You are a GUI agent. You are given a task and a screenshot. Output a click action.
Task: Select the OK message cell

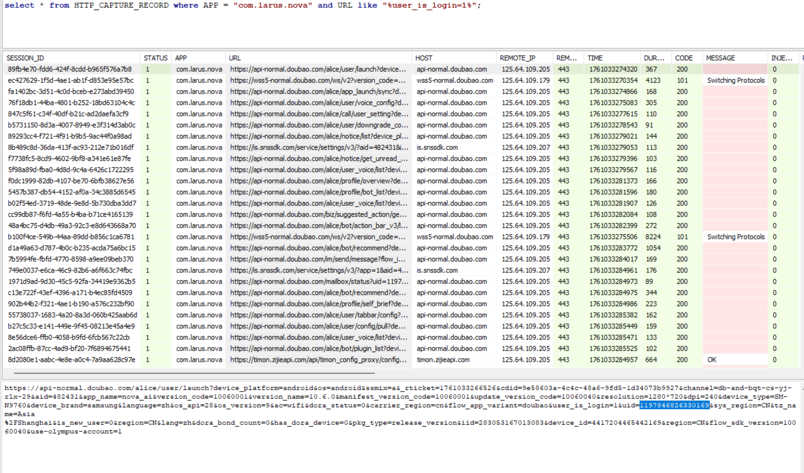(x=712, y=360)
